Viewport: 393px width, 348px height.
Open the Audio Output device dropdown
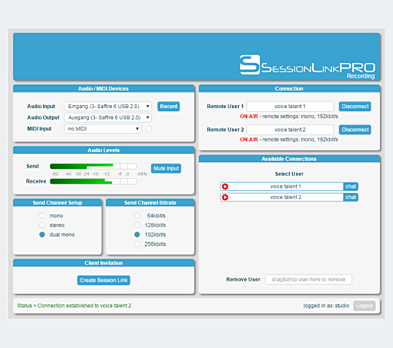[108, 118]
